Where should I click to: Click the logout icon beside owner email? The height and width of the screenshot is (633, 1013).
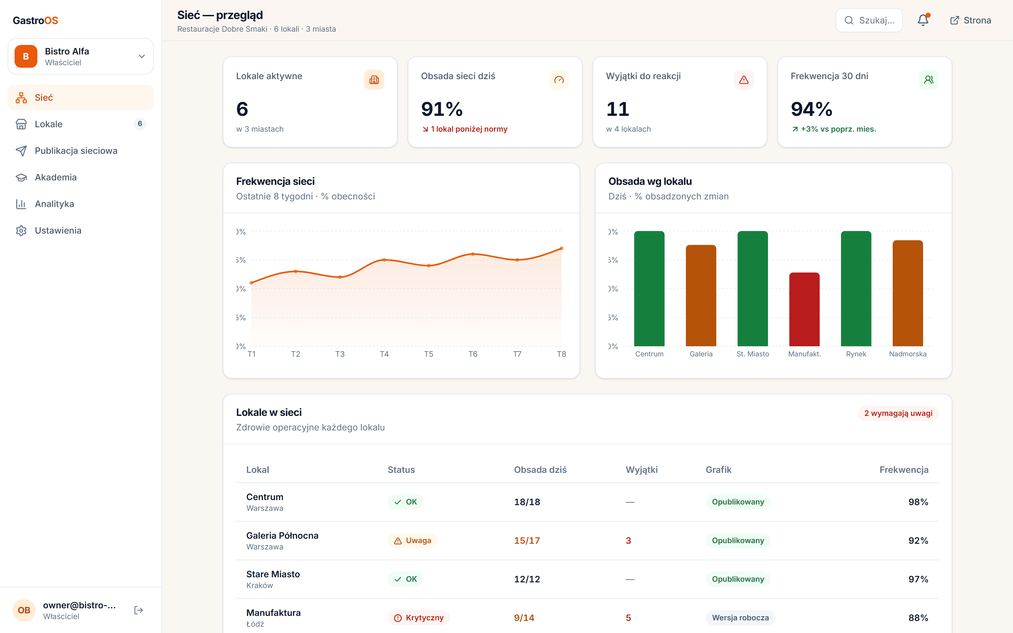(139, 610)
